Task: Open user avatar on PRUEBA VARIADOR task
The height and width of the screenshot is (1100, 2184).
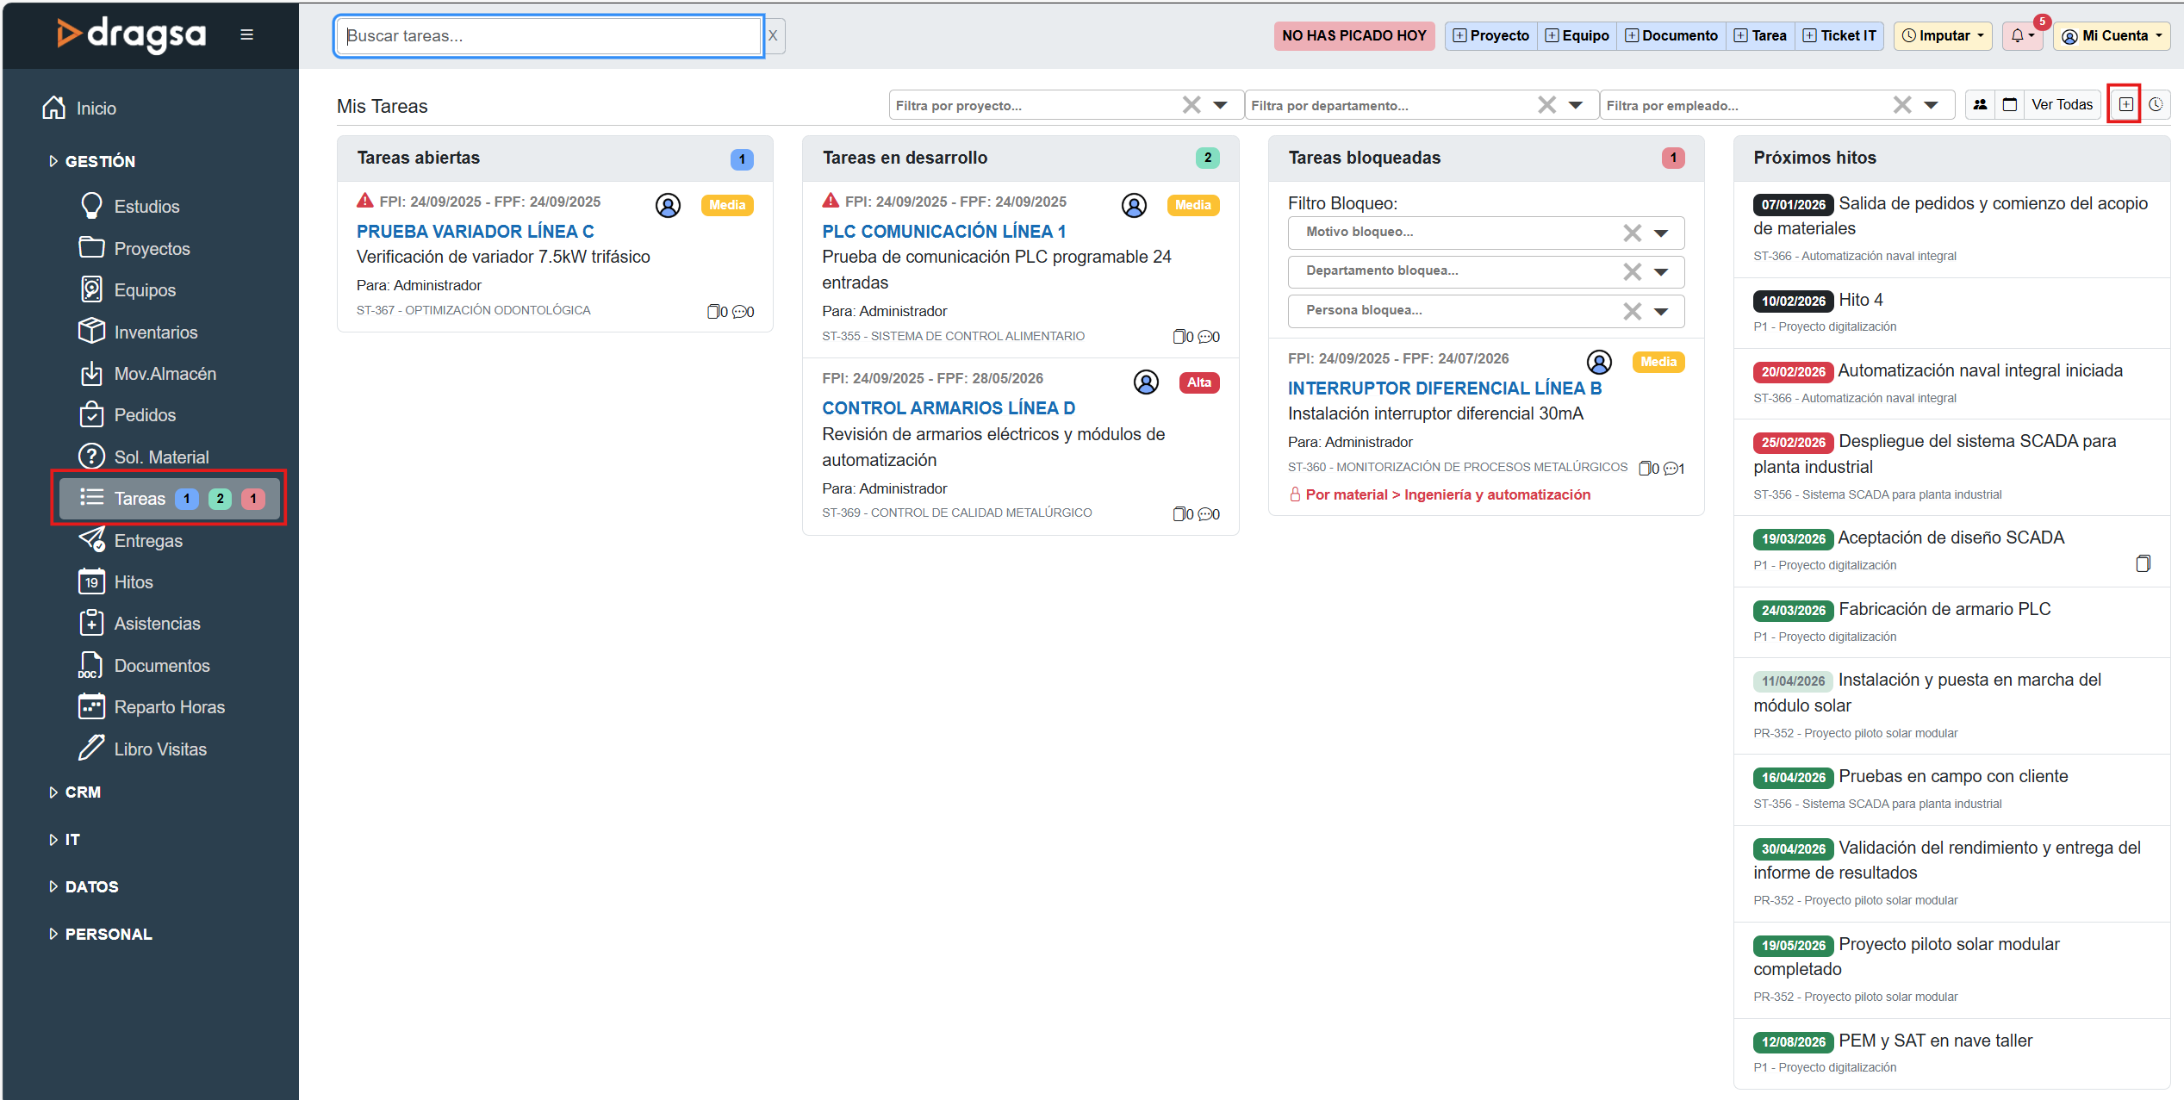Action: tap(668, 205)
